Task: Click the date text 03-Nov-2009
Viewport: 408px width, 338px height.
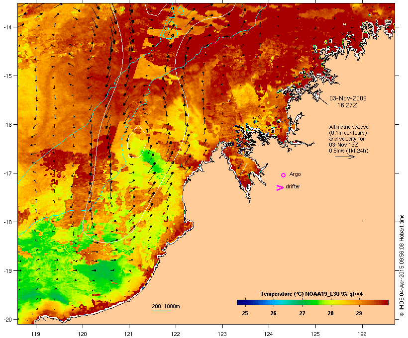Action: (x=348, y=98)
